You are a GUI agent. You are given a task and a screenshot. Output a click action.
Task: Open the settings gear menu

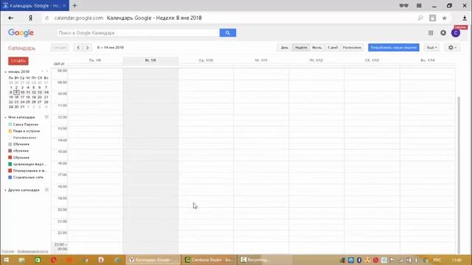[x=452, y=47]
